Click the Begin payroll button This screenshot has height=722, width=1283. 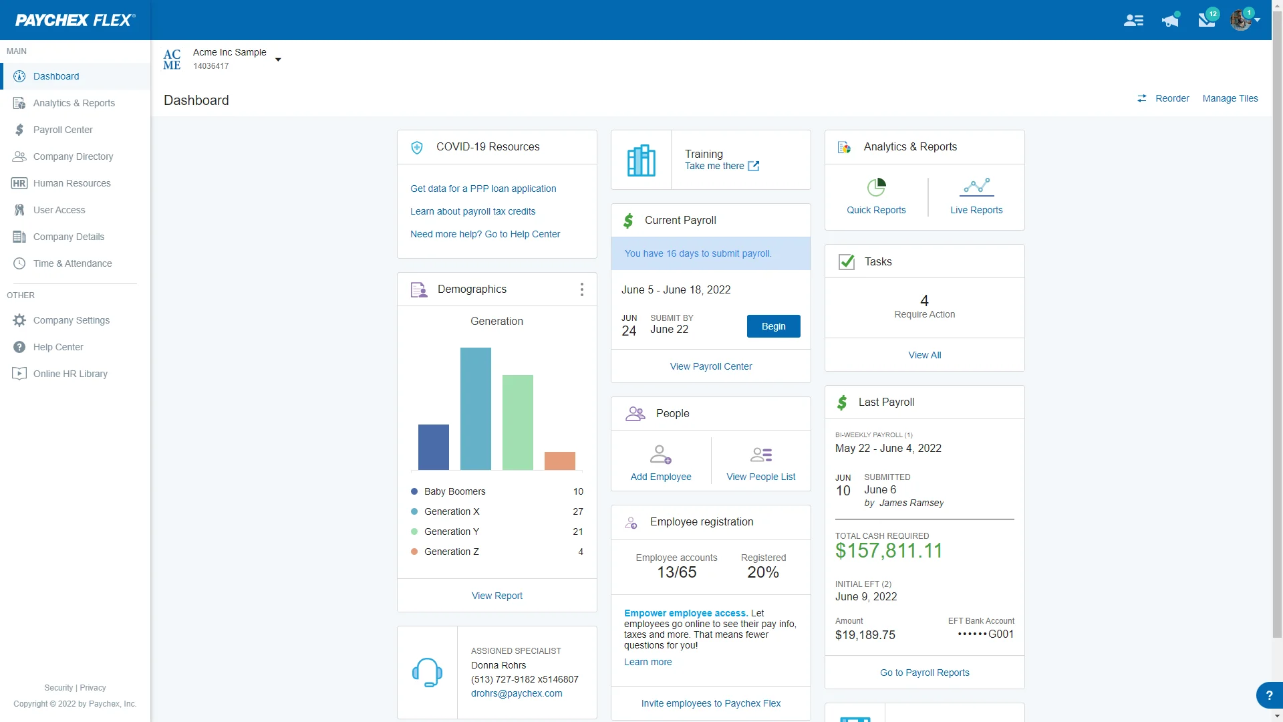[x=773, y=326]
